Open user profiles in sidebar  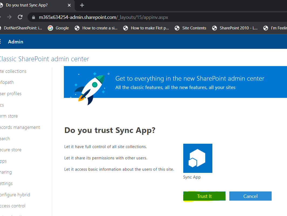click(x=11, y=94)
